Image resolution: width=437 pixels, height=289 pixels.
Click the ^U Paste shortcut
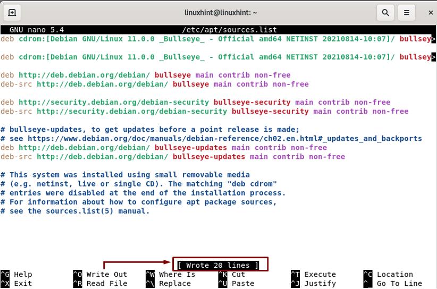(x=237, y=284)
